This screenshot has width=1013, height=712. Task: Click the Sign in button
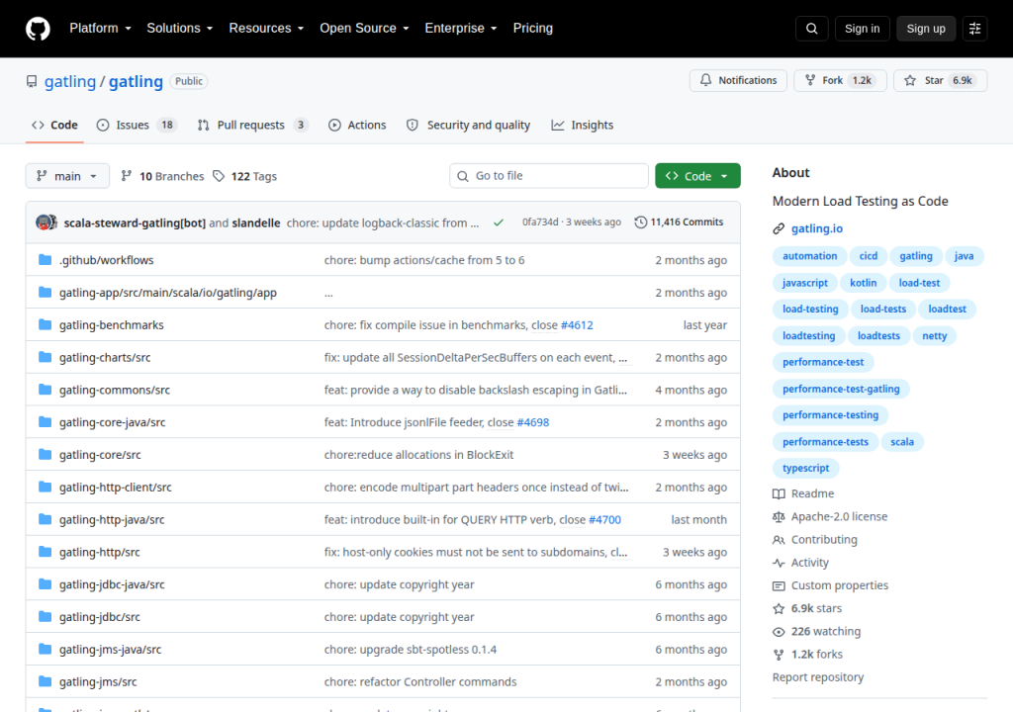click(x=862, y=29)
